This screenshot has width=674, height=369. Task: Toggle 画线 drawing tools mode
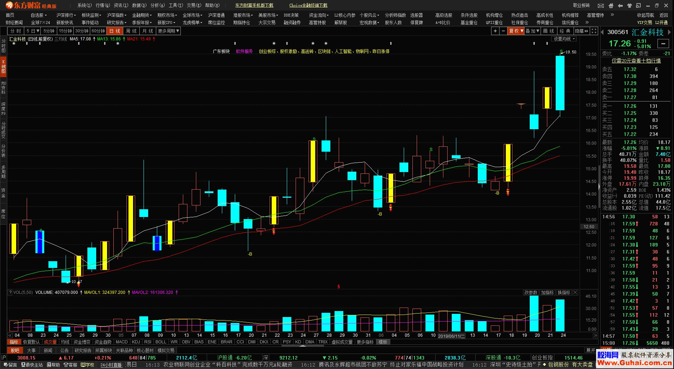[x=549, y=31]
